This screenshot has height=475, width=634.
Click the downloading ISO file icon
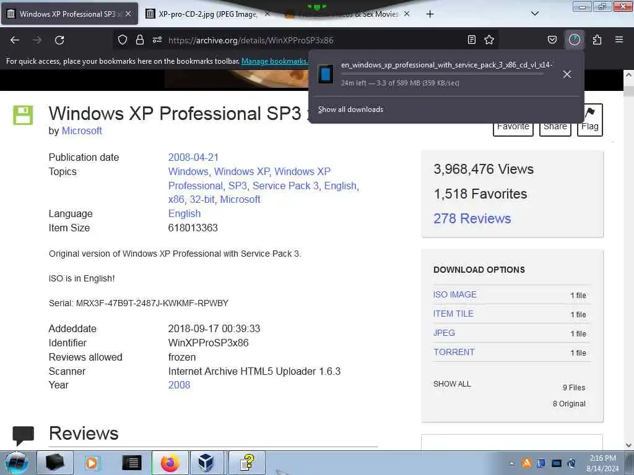click(x=326, y=74)
